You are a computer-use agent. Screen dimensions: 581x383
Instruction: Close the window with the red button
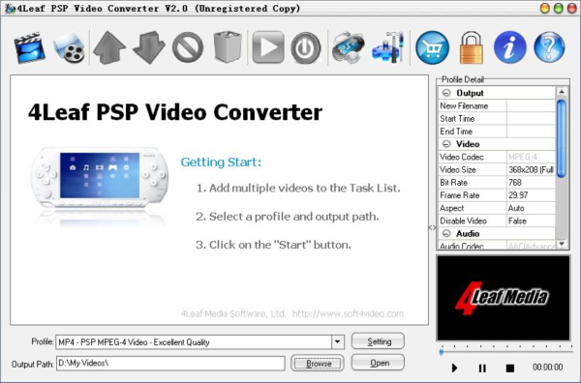click(572, 8)
